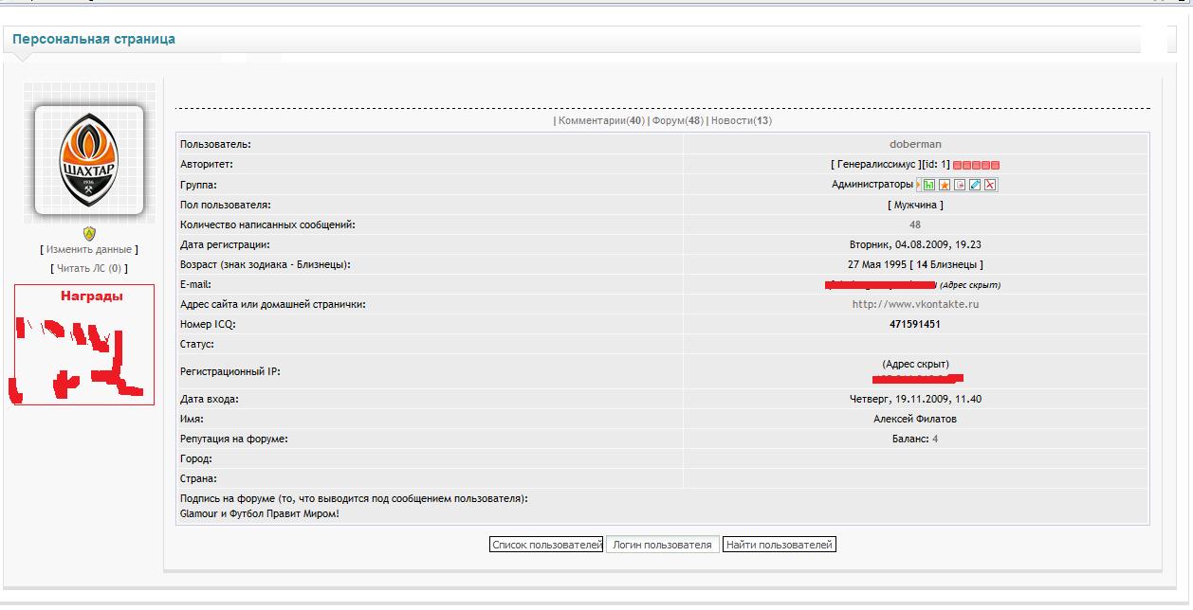1193x610 pixels.
Task: Open the Новости (13) section
Action: 742,121
